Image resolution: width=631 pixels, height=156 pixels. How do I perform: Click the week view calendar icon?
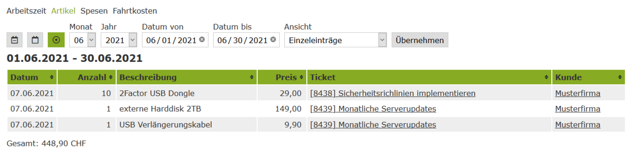click(15, 40)
